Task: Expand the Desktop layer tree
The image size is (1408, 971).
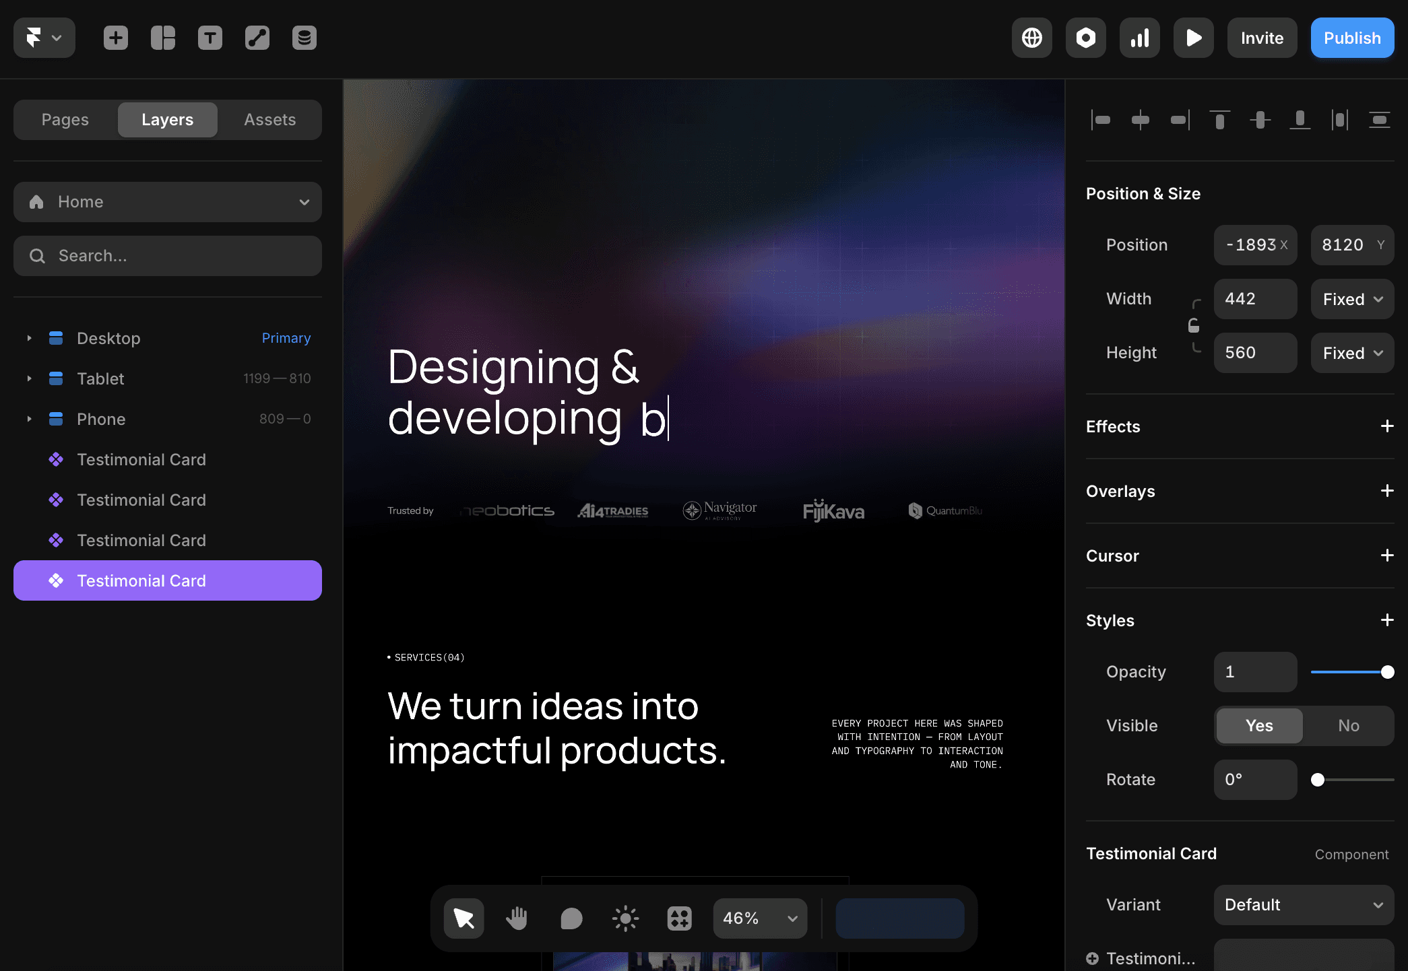Action: pyautogui.click(x=30, y=338)
